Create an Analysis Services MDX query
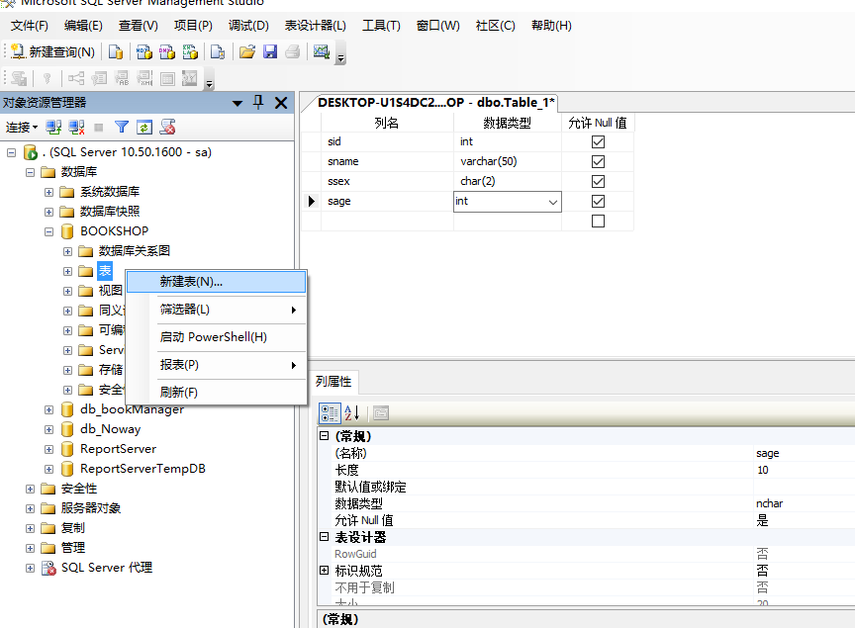 [143, 51]
